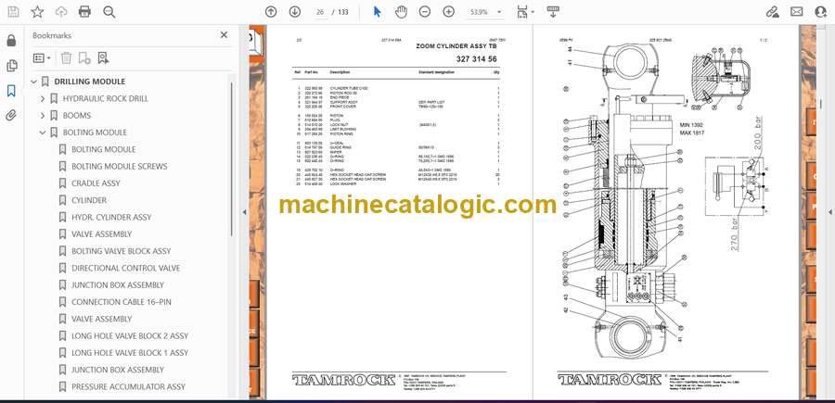Expand the HYDRAULIC ROCK DRILL bookmark
The image size is (835, 403).
point(43,98)
